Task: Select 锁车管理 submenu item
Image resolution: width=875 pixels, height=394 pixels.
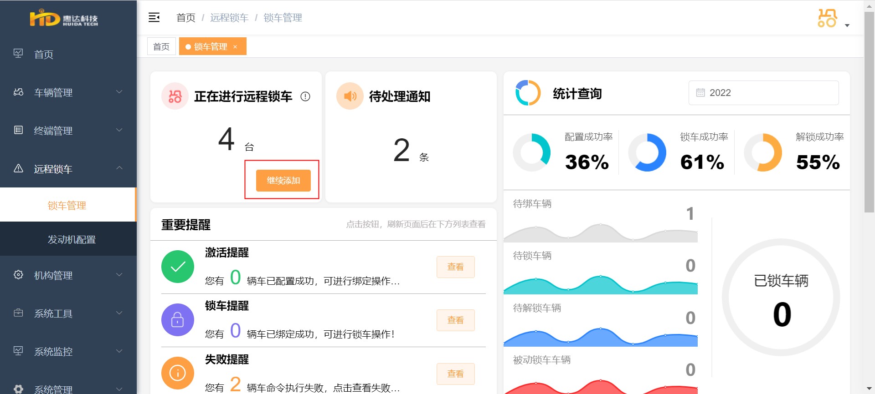Action: [x=68, y=205]
